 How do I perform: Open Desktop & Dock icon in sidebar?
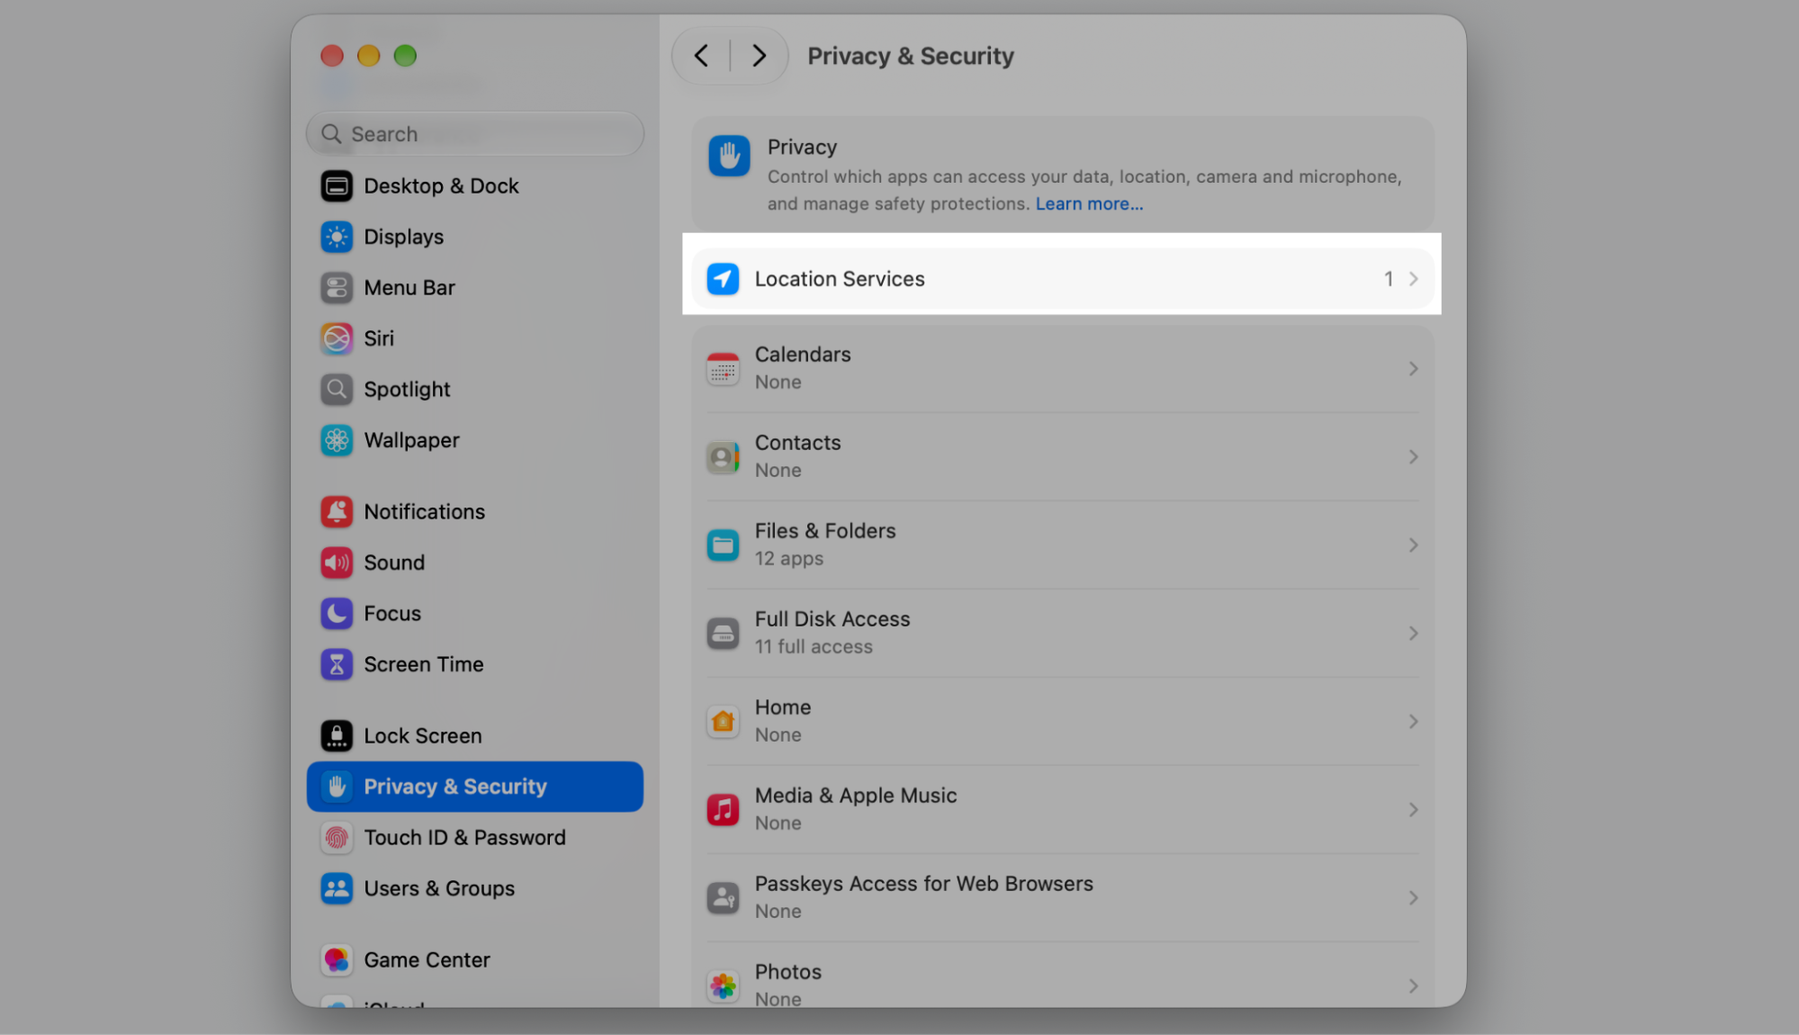[337, 186]
